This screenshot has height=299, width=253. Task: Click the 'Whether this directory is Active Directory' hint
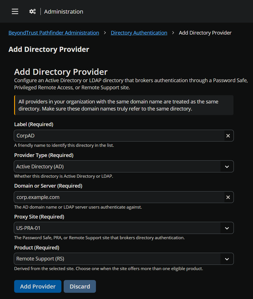tap(64, 176)
